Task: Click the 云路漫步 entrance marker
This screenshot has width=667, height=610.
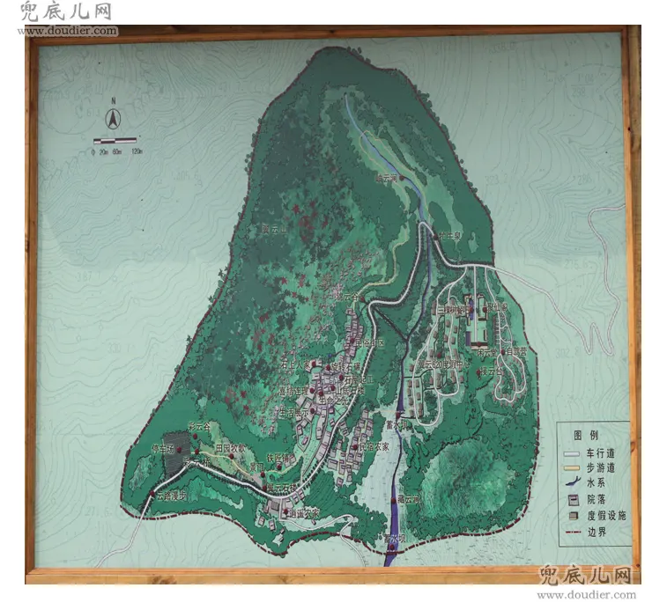Action: tap(152, 494)
